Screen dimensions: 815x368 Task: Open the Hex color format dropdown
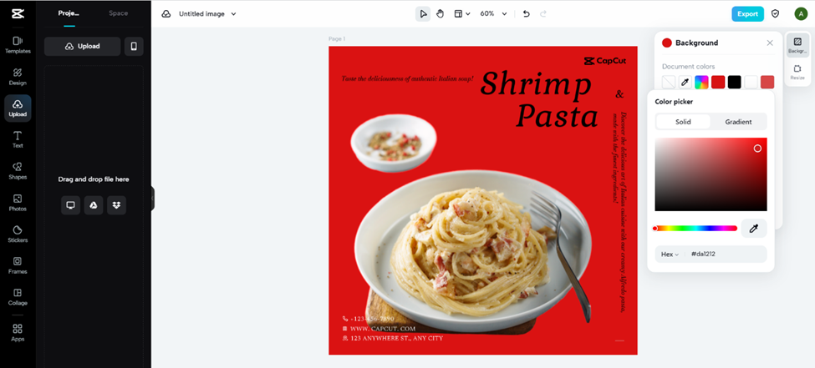click(670, 255)
